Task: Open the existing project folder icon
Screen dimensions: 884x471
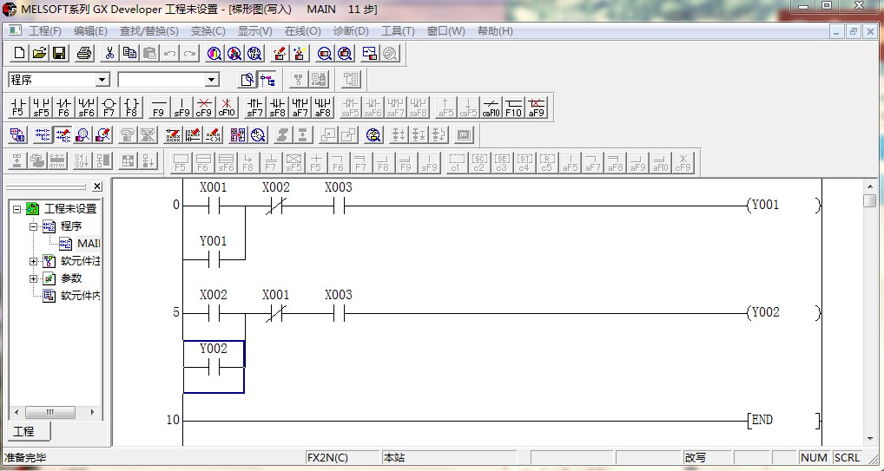Action: 40,53
